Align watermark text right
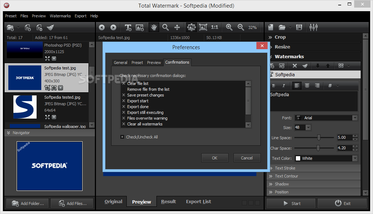The image size is (373, 214). pos(317,86)
